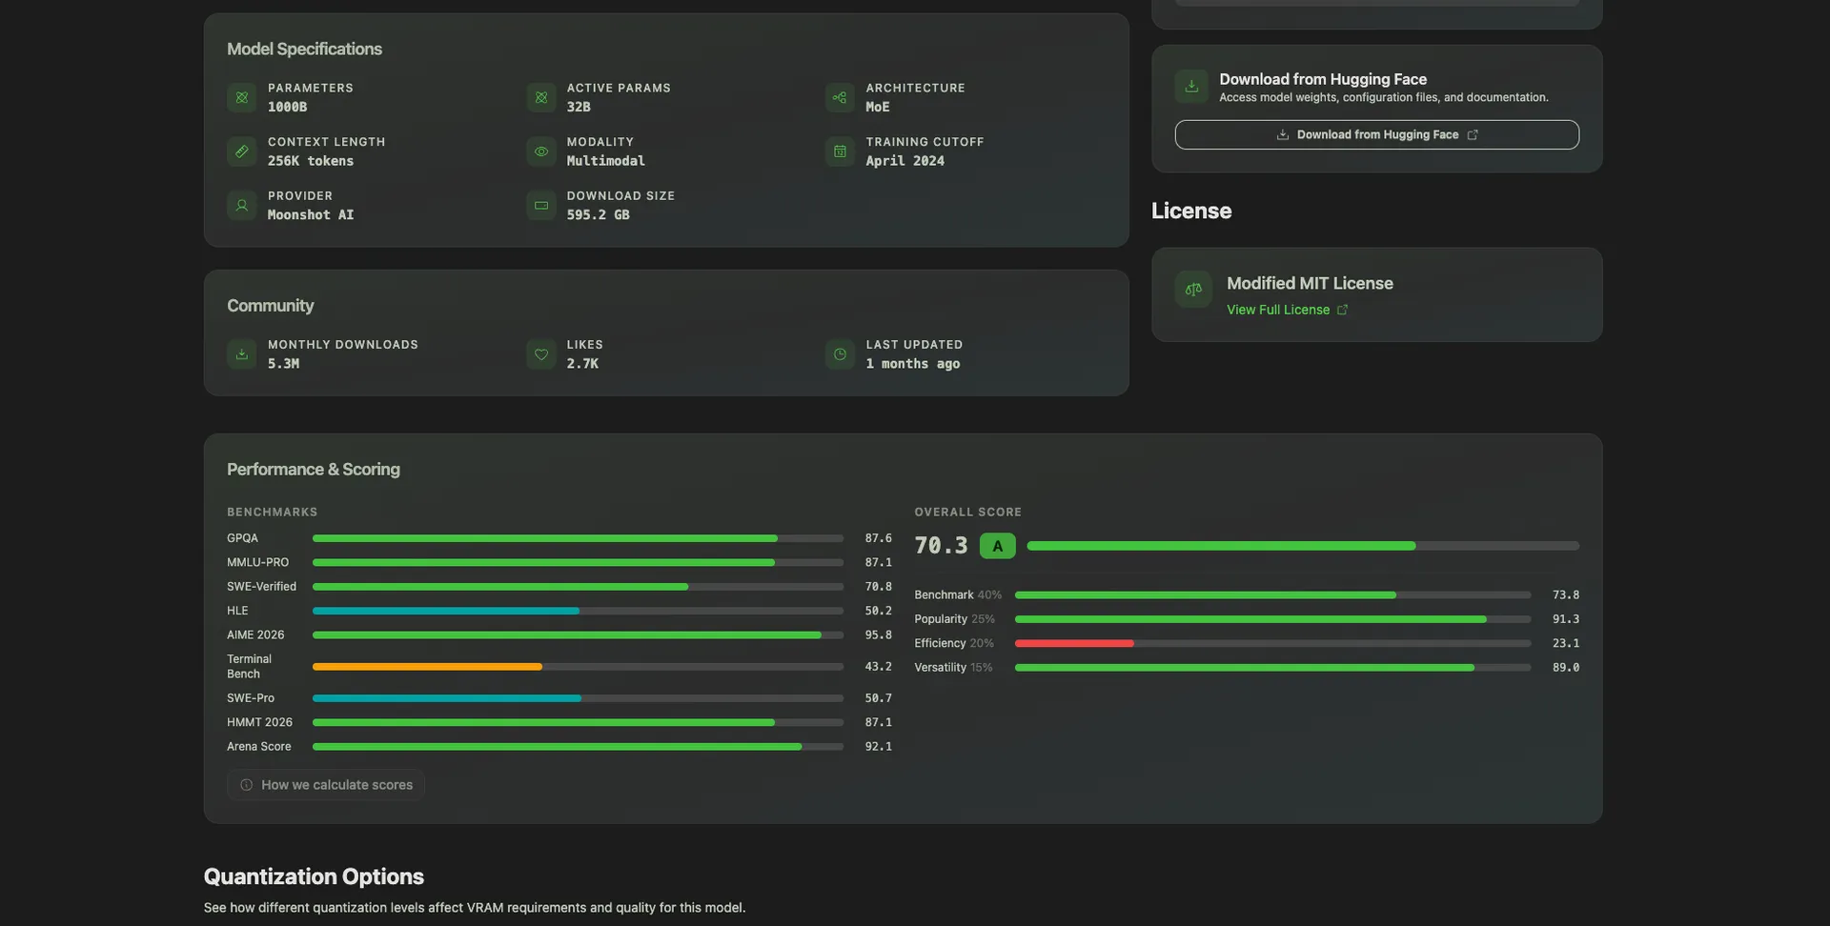Click the Efficiency red progress bar

pyautogui.click(x=1075, y=643)
